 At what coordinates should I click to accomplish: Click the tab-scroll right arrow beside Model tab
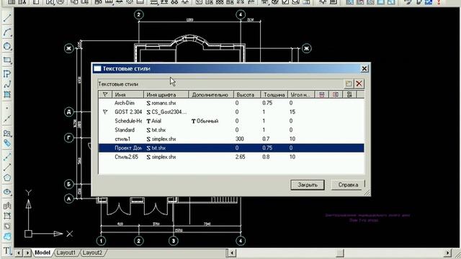[x=27, y=253]
